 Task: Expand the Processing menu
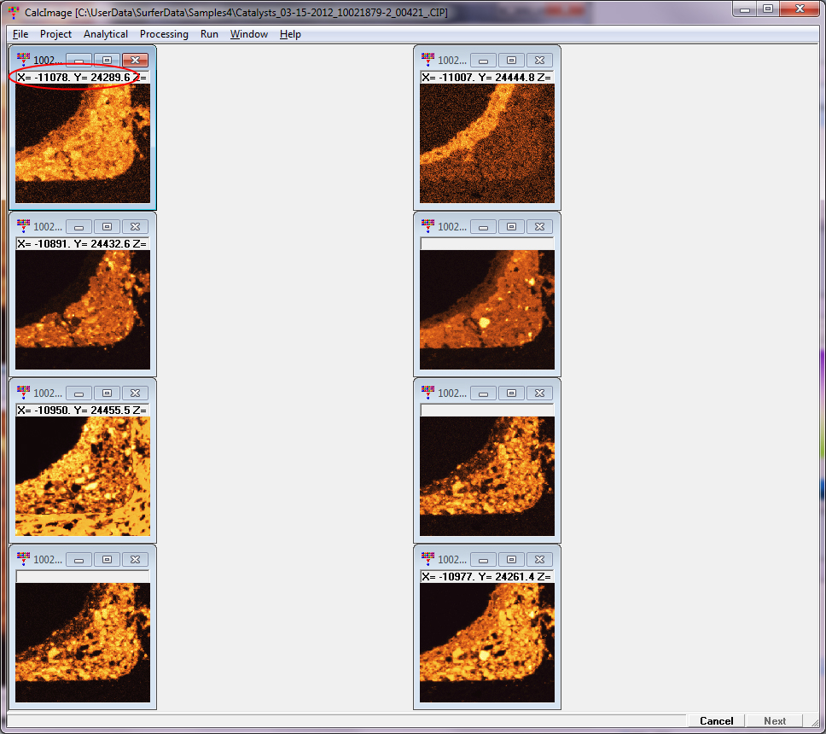pos(164,34)
